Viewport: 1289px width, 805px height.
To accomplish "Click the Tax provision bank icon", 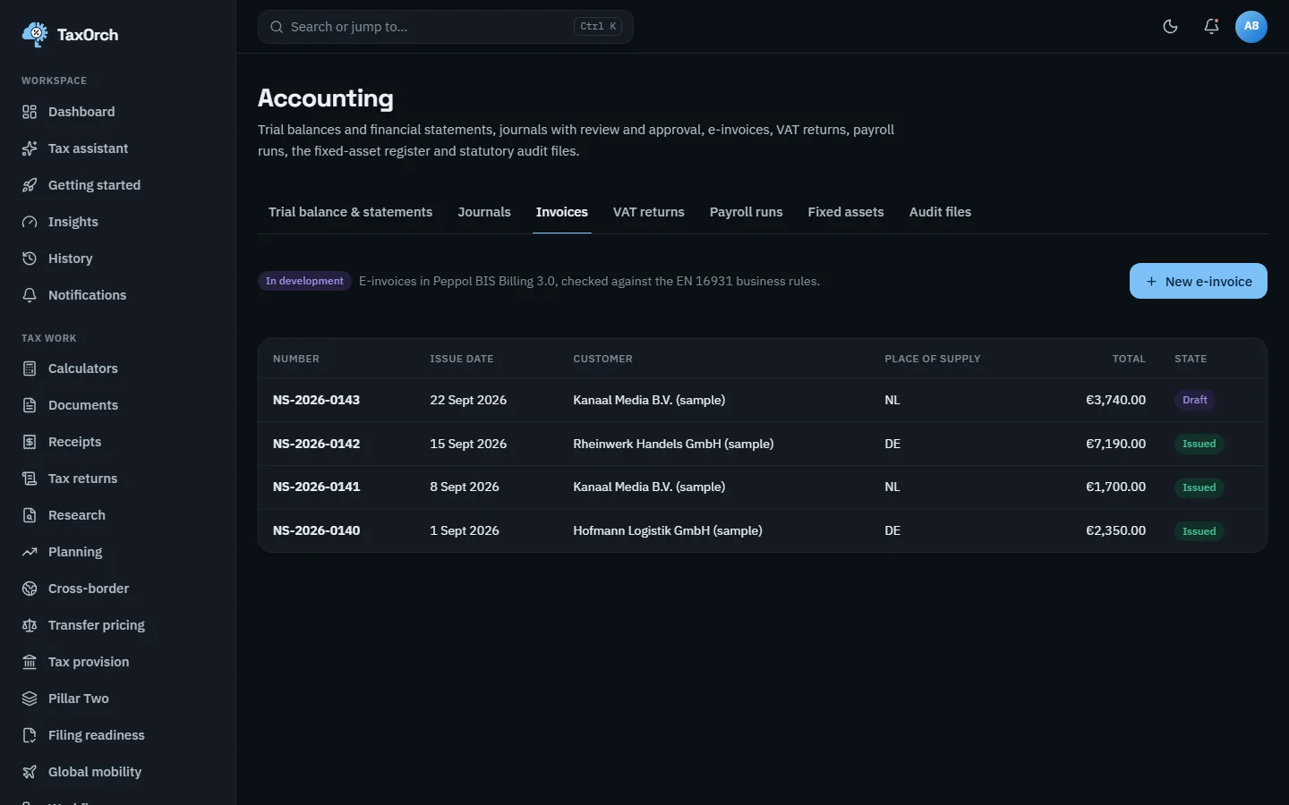I will coord(30,662).
